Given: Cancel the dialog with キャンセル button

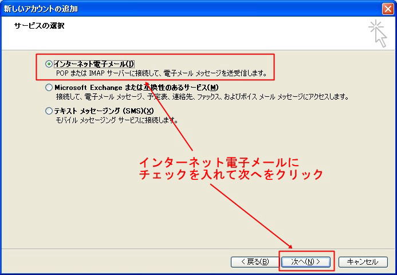Looking at the screenshot, I should (363, 262).
